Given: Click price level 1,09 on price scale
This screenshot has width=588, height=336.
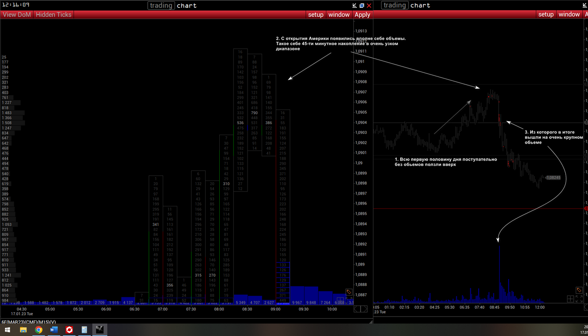Looking at the screenshot, I should [x=359, y=163].
